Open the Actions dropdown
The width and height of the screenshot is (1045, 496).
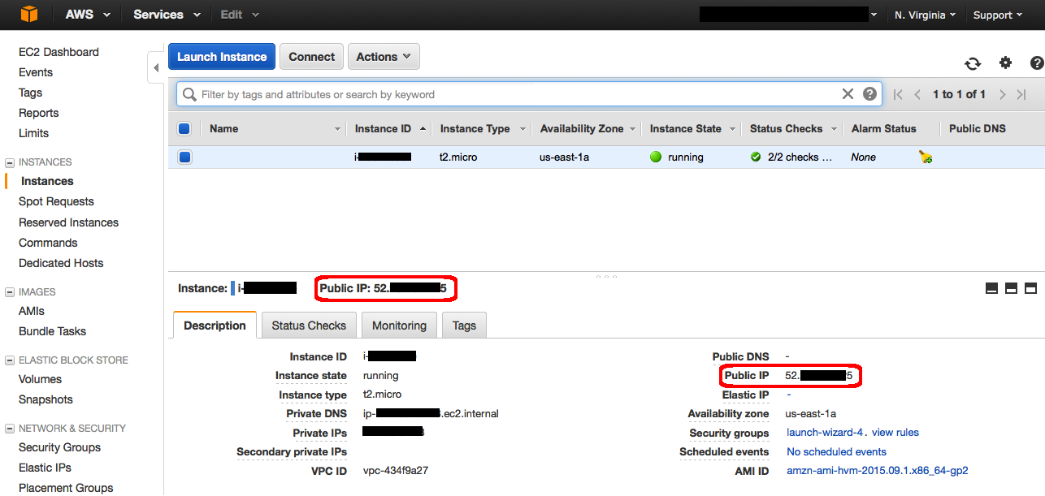coord(384,56)
